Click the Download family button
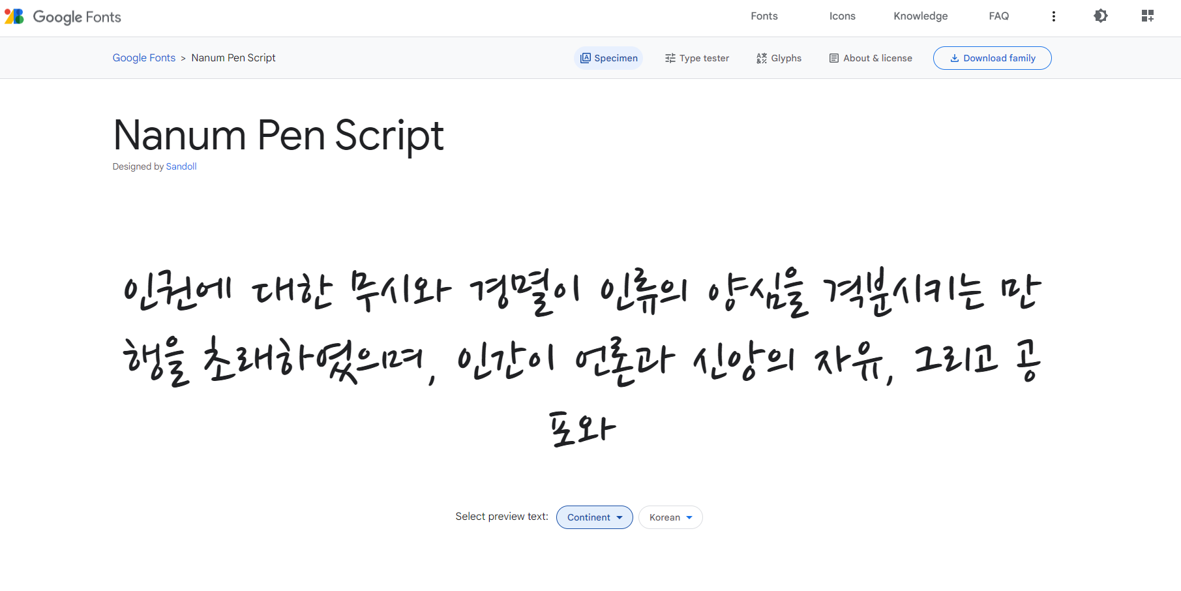Screen dimensions: 1181x591 [993, 58]
